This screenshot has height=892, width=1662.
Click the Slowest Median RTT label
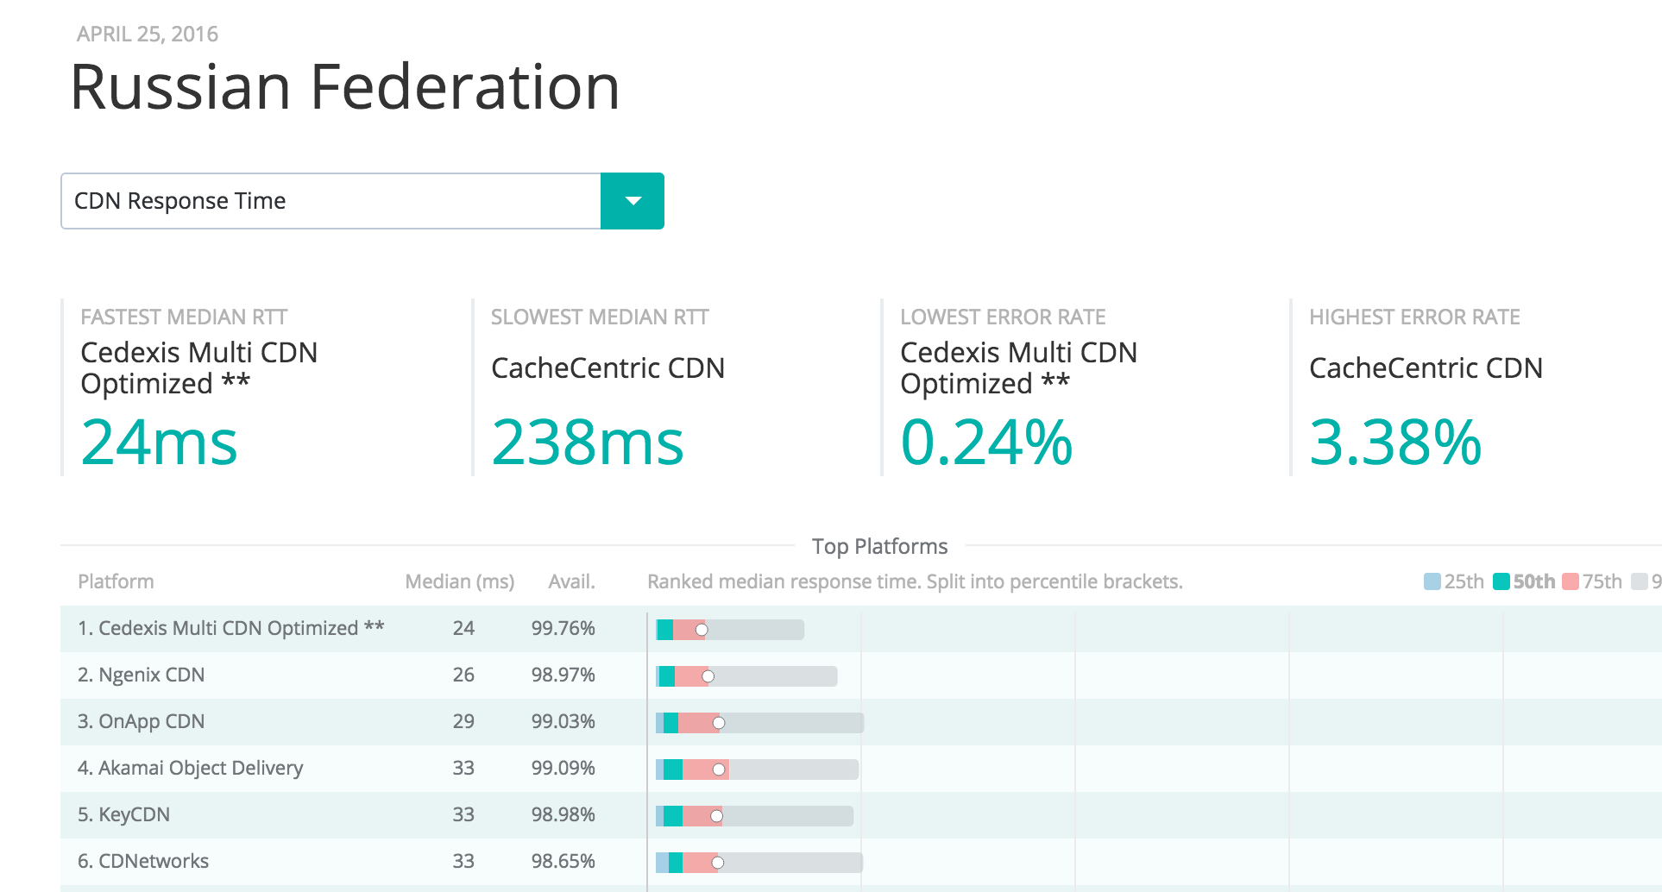coord(600,317)
